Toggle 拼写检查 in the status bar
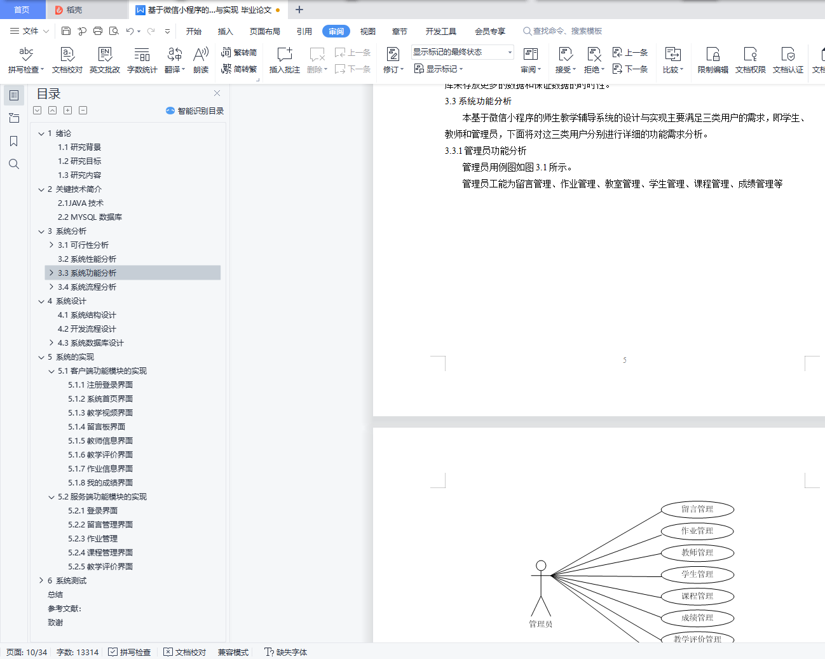 130,652
